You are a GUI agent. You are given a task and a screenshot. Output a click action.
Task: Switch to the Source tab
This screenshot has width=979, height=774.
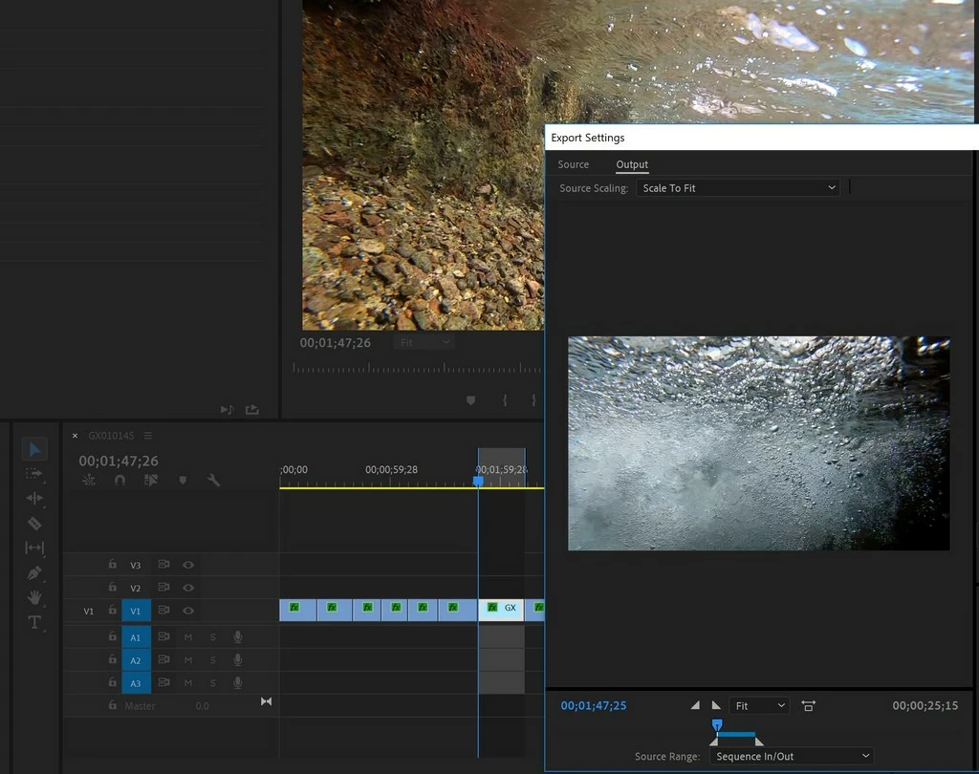(574, 164)
